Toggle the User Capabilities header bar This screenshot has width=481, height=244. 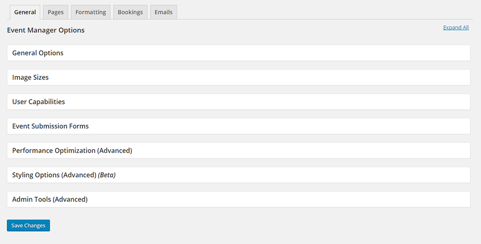pyautogui.click(x=239, y=102)
